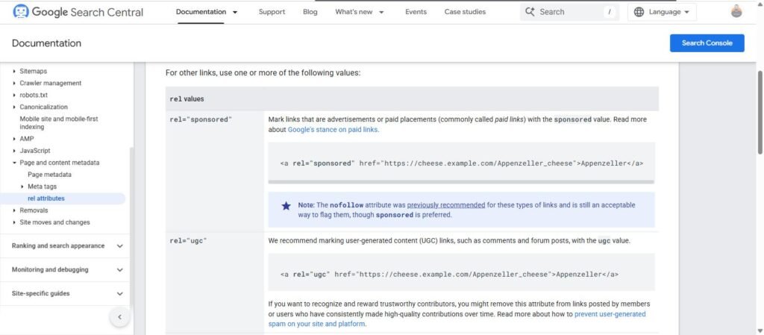This screenshot has height=335, width=764.
Task: Click the sponsored code block horizontal scrollbar
Action: tap(461, 182)
